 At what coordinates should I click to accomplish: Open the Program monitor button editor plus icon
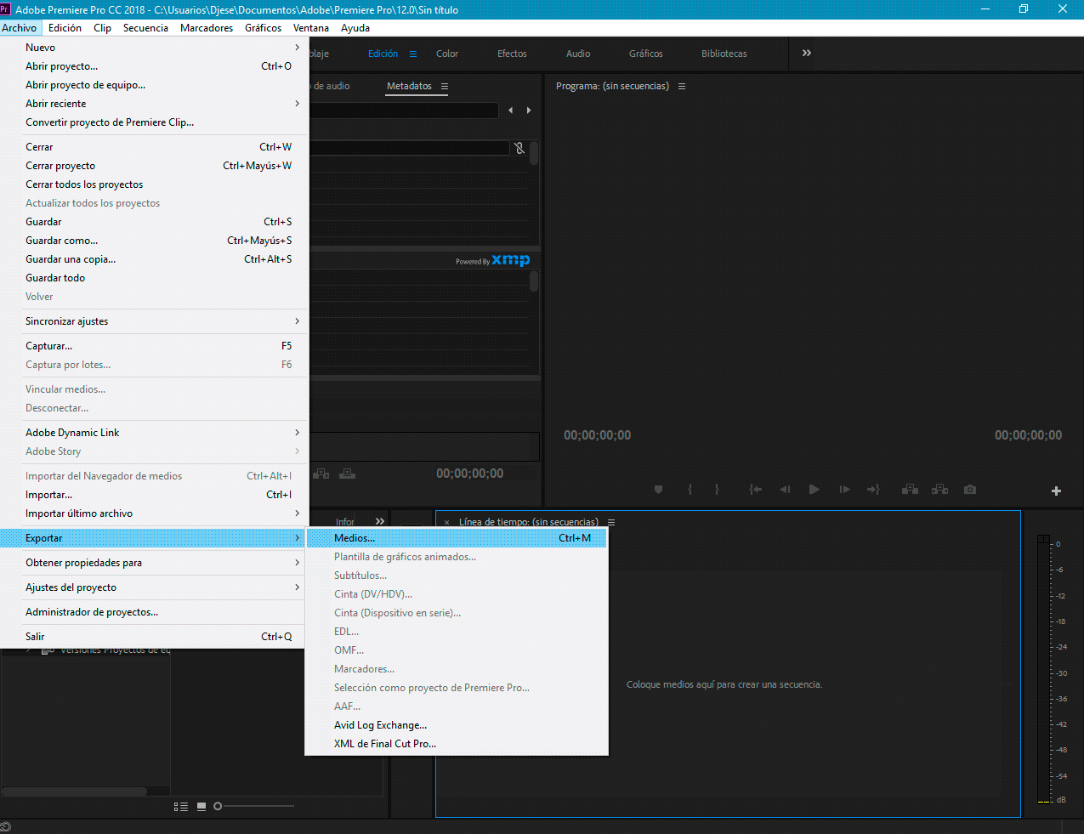(1056, 491)
